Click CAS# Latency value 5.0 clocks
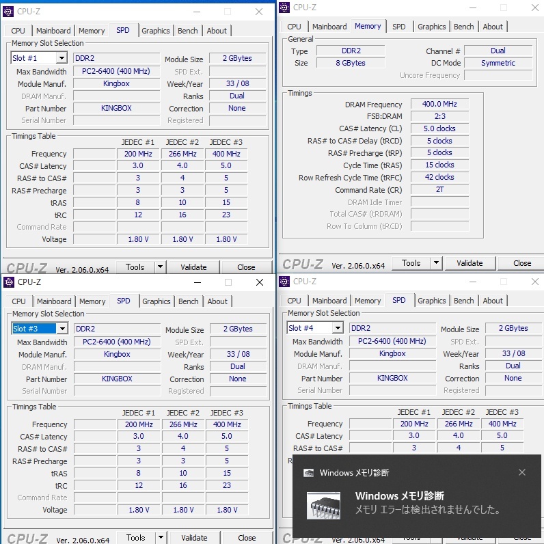544x544 pixels. (439, 128)
